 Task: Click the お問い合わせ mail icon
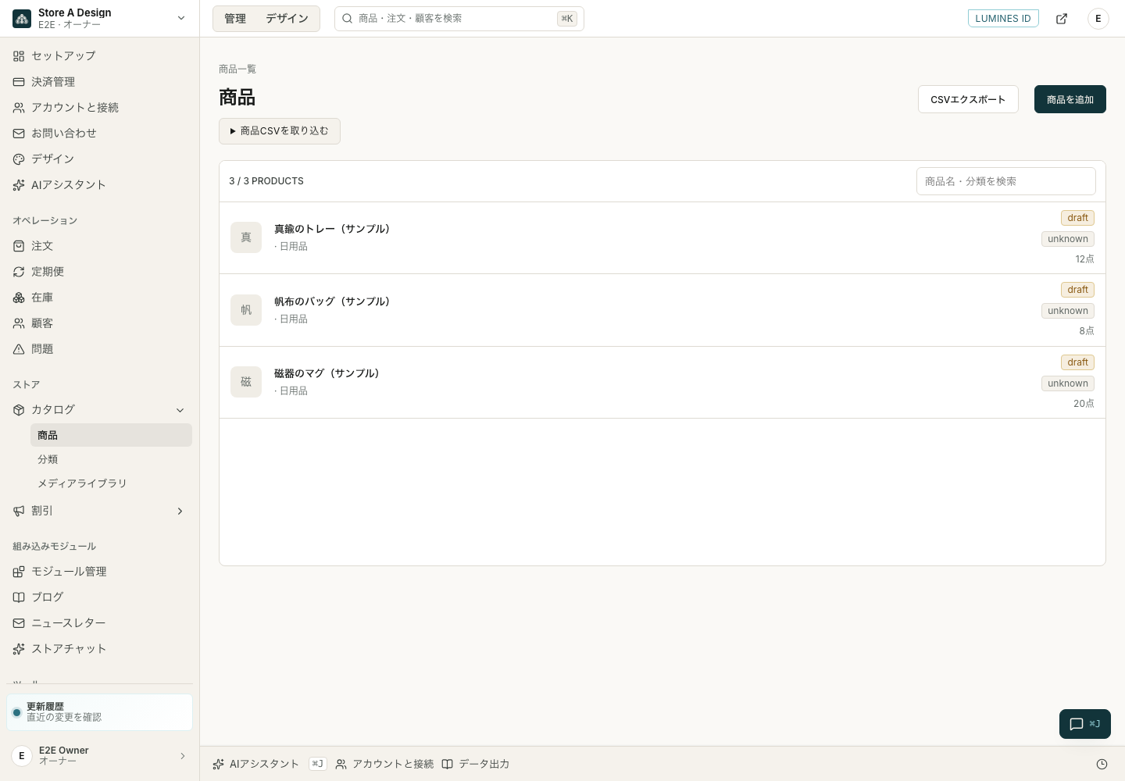[x=19, y=134]
